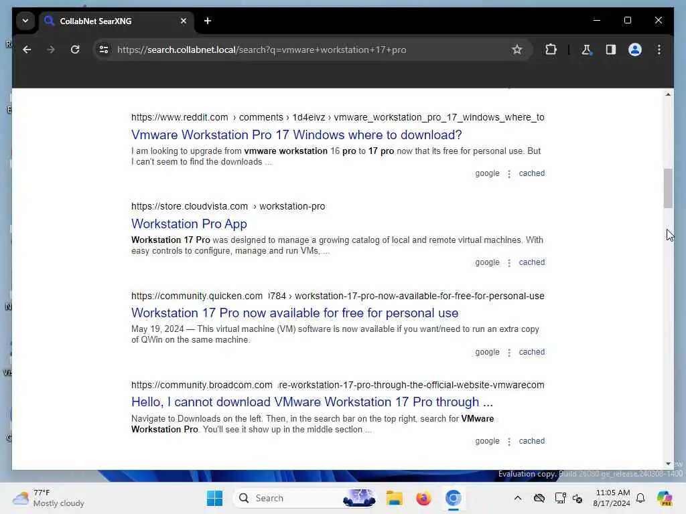Expand the tab search dropdown
The width and height of the screenshot is (686, 514).
pyautogui.click(x=25, y=21)
